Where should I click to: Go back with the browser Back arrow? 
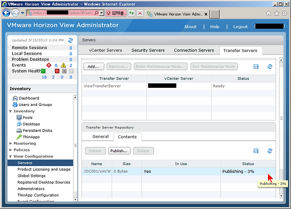(x=6, y=13)
